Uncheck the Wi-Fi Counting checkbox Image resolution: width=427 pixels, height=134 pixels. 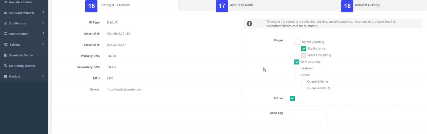point(297,62)
